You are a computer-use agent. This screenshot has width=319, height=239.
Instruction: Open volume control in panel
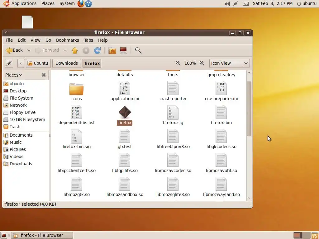[227, 4]
